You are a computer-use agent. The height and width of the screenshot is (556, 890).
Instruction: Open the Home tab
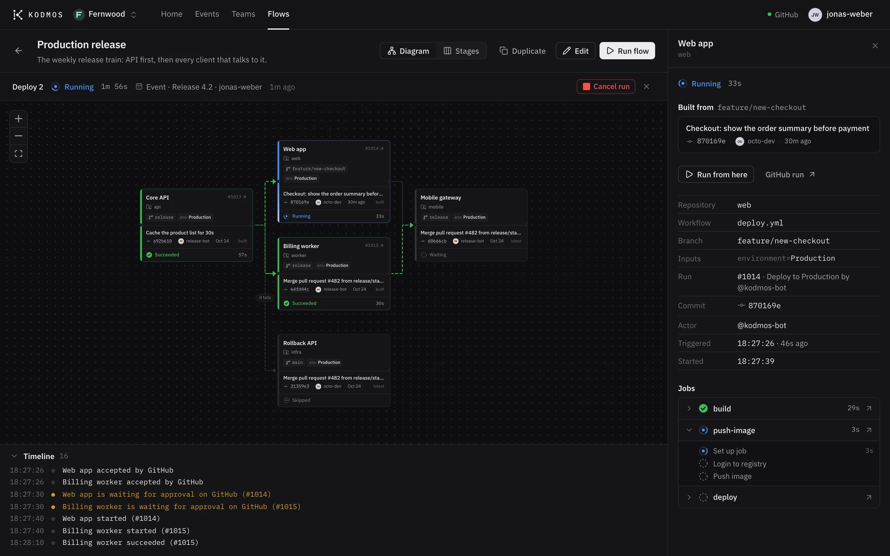[x=172, y=14]
